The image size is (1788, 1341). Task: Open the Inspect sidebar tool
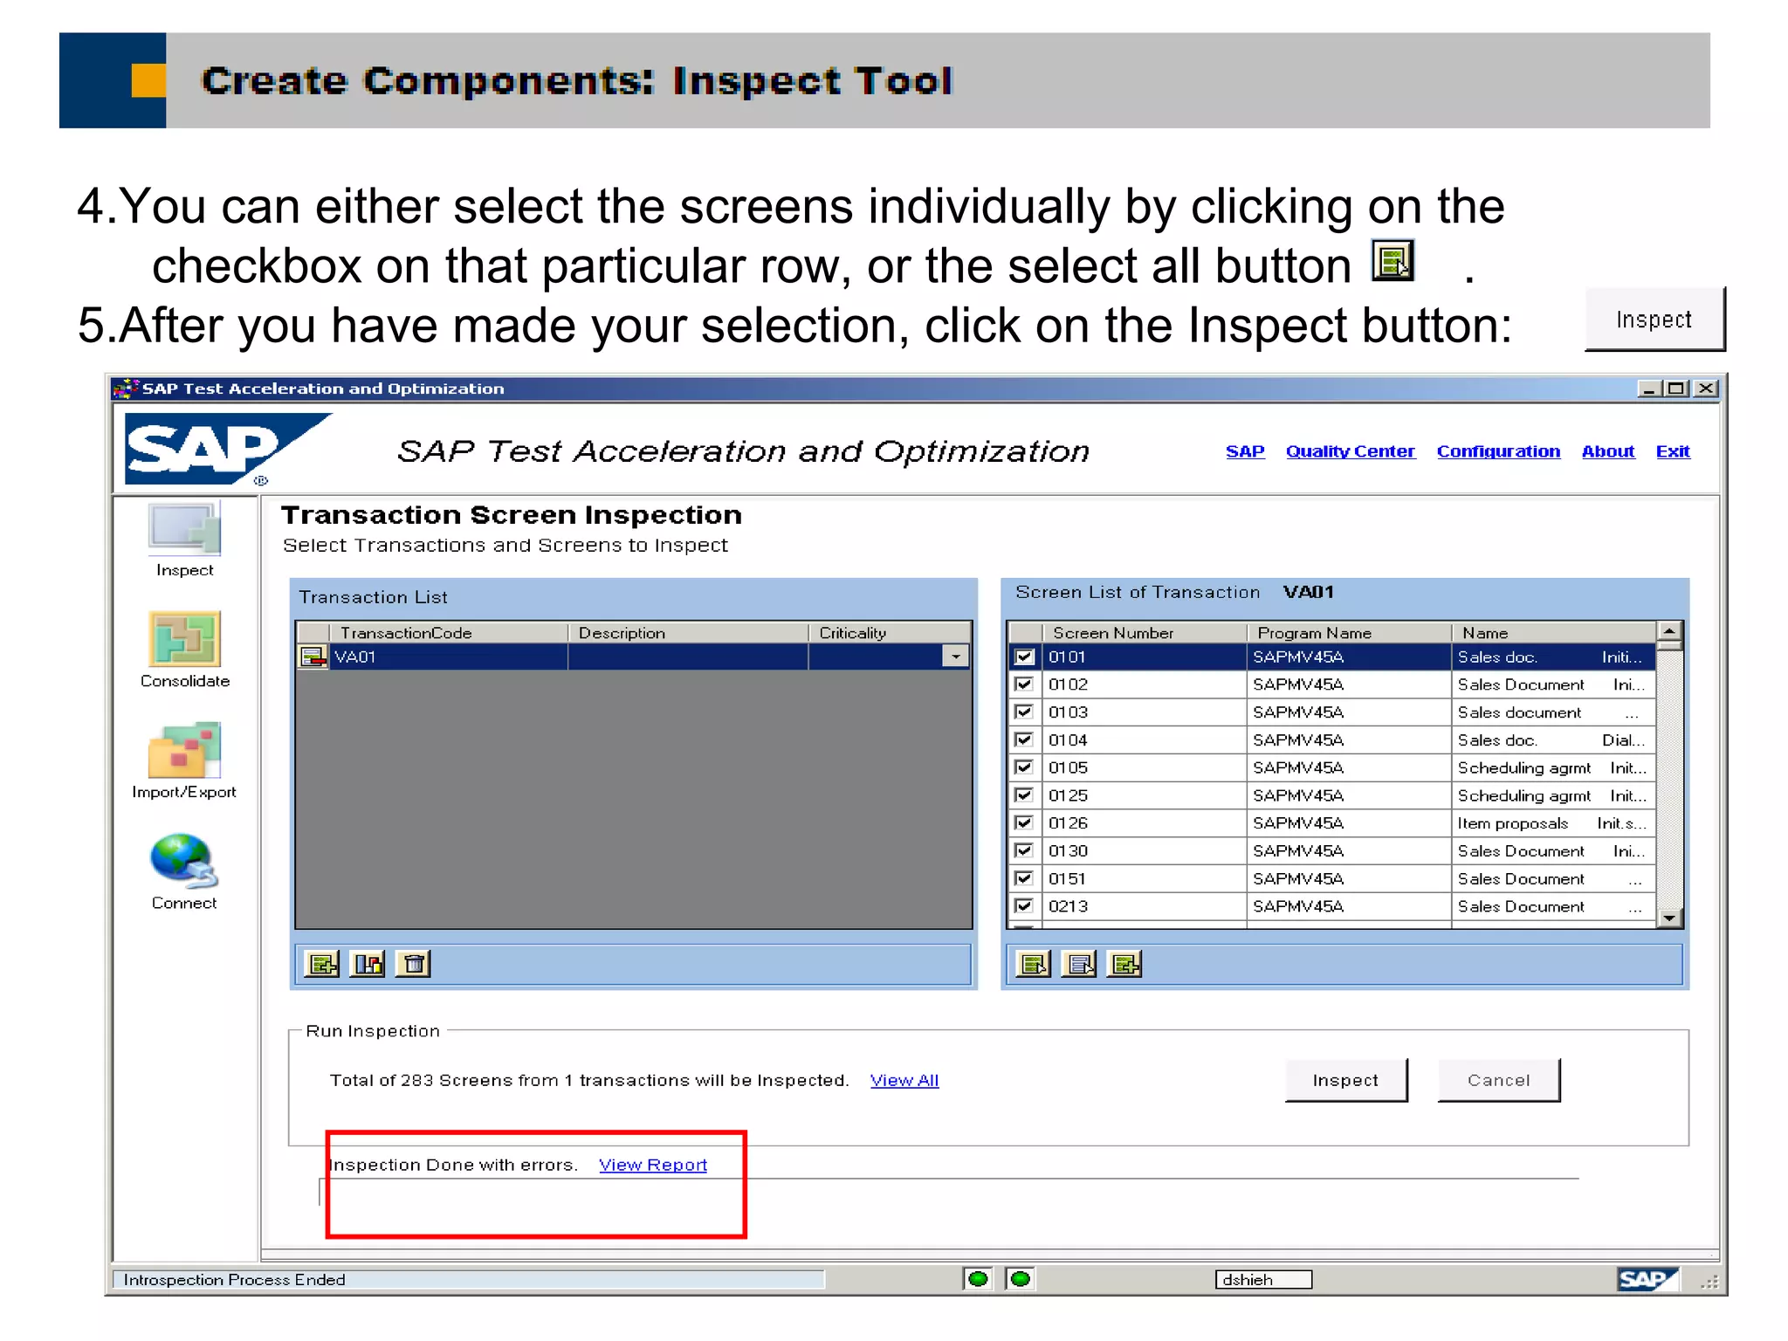point(184,540)
